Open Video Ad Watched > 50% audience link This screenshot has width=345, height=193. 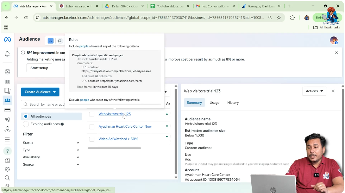(118, 139)
